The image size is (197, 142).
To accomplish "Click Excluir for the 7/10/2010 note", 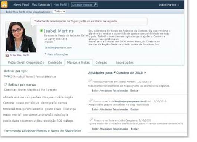I will [x=135, y=109].
